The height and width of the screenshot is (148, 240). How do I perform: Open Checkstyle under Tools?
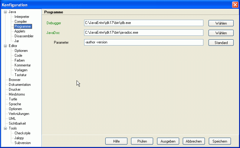click(x=22, y=133)
